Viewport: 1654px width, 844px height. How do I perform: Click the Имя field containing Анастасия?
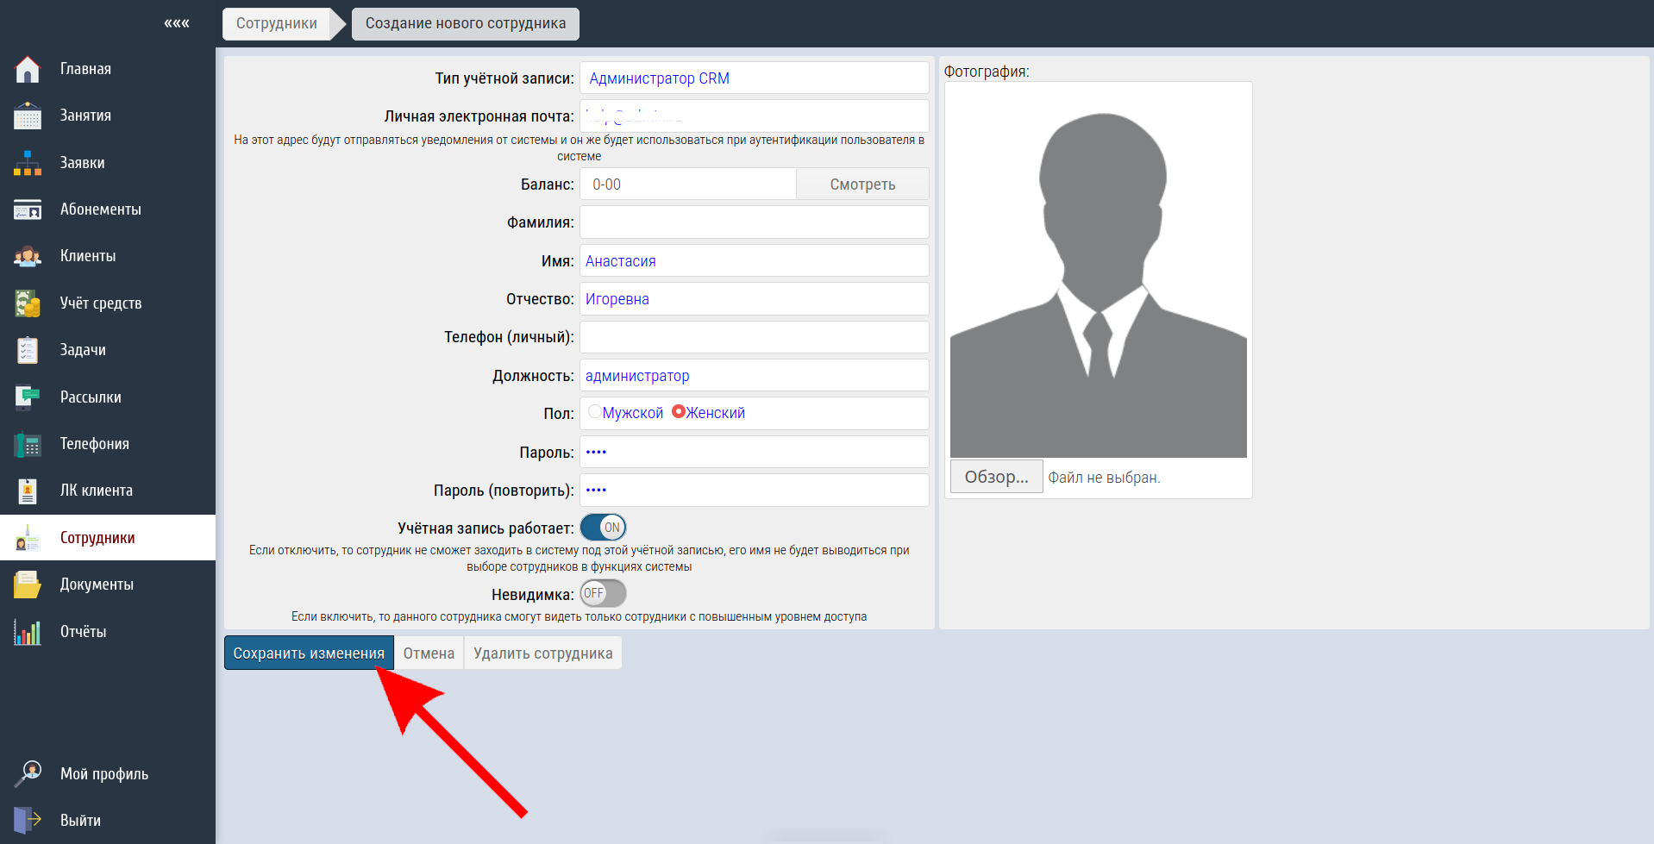coord(755,260)
